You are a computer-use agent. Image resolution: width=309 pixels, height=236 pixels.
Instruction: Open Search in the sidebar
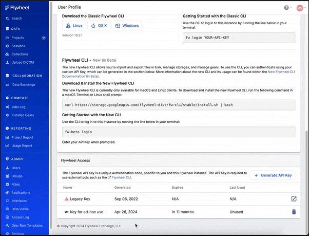click(x=17, y=19)
